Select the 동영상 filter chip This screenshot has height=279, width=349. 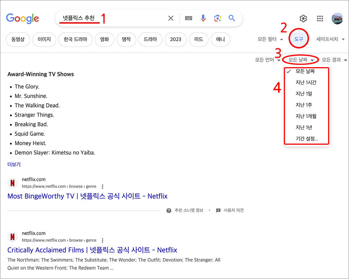pos(18,40)
